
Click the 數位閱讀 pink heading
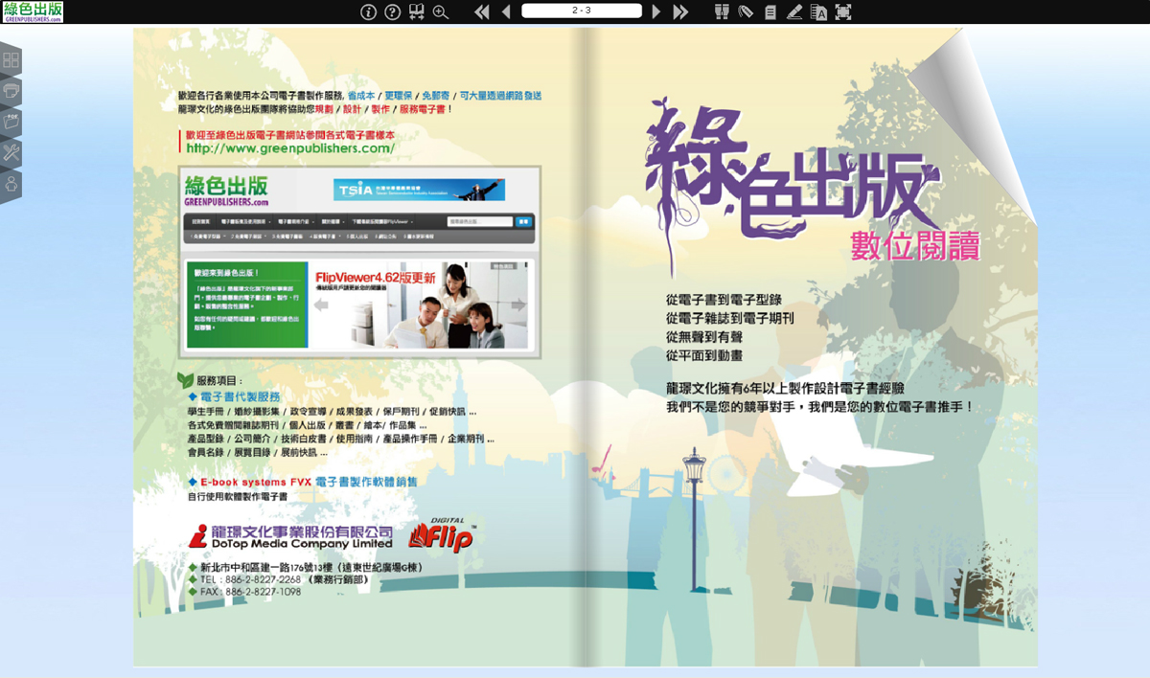915,244
